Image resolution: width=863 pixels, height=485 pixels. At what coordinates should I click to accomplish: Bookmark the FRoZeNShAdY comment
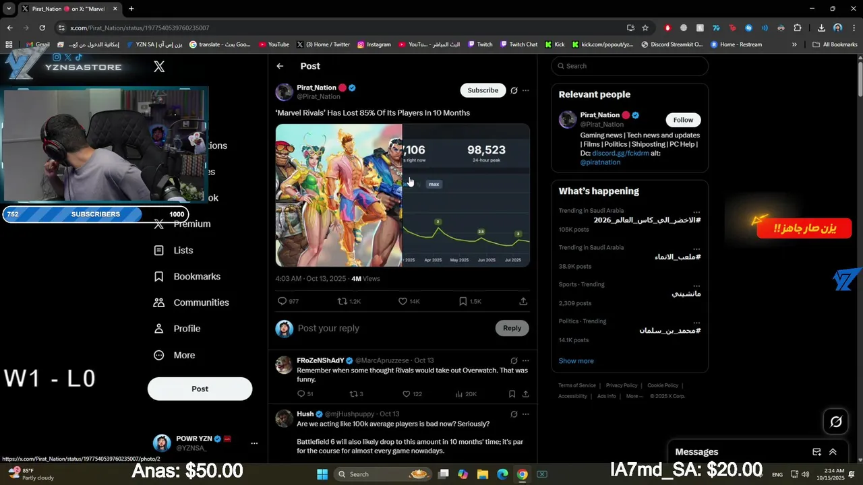pos(512,394)
